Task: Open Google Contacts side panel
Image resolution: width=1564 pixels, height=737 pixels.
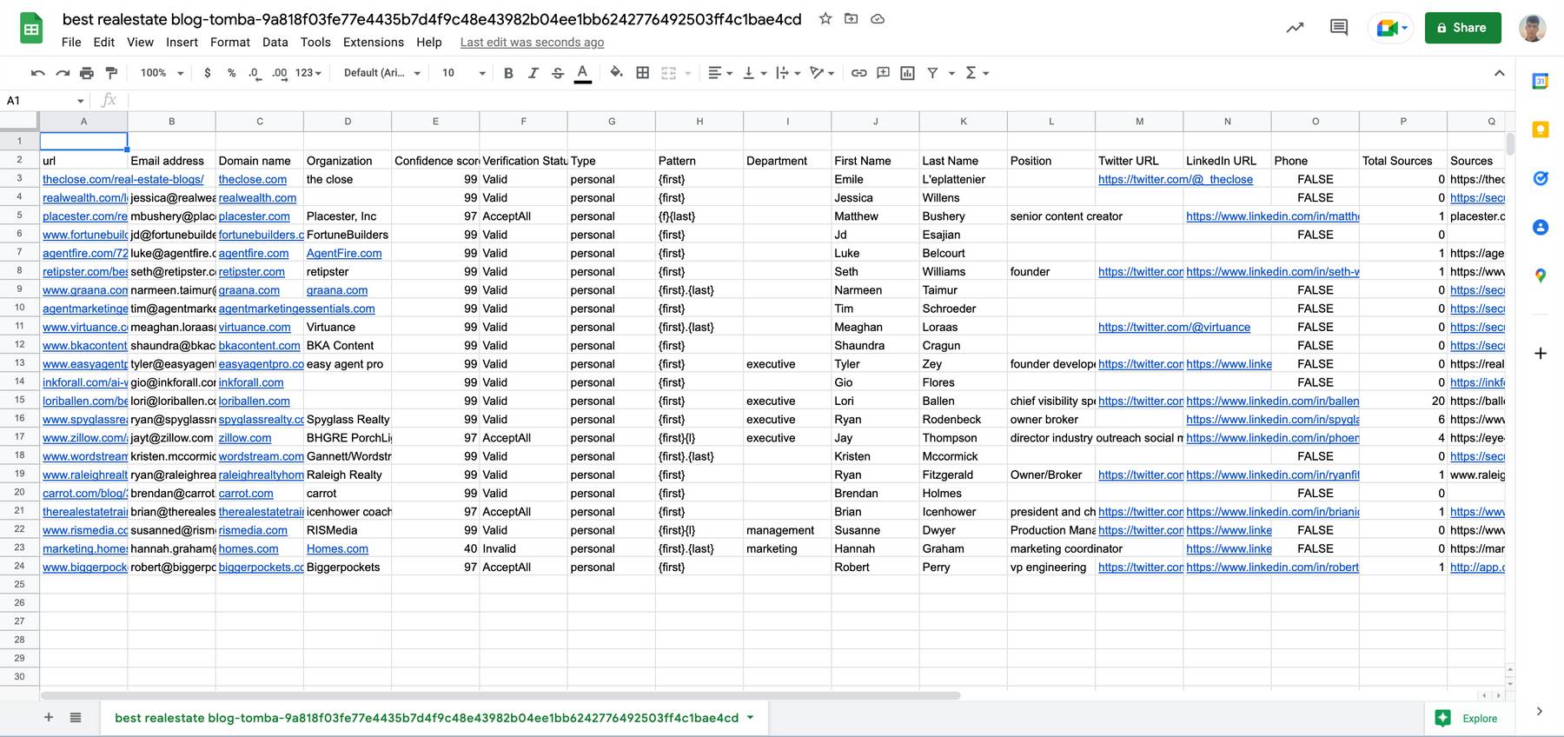Action: [x=1540, y=227]
